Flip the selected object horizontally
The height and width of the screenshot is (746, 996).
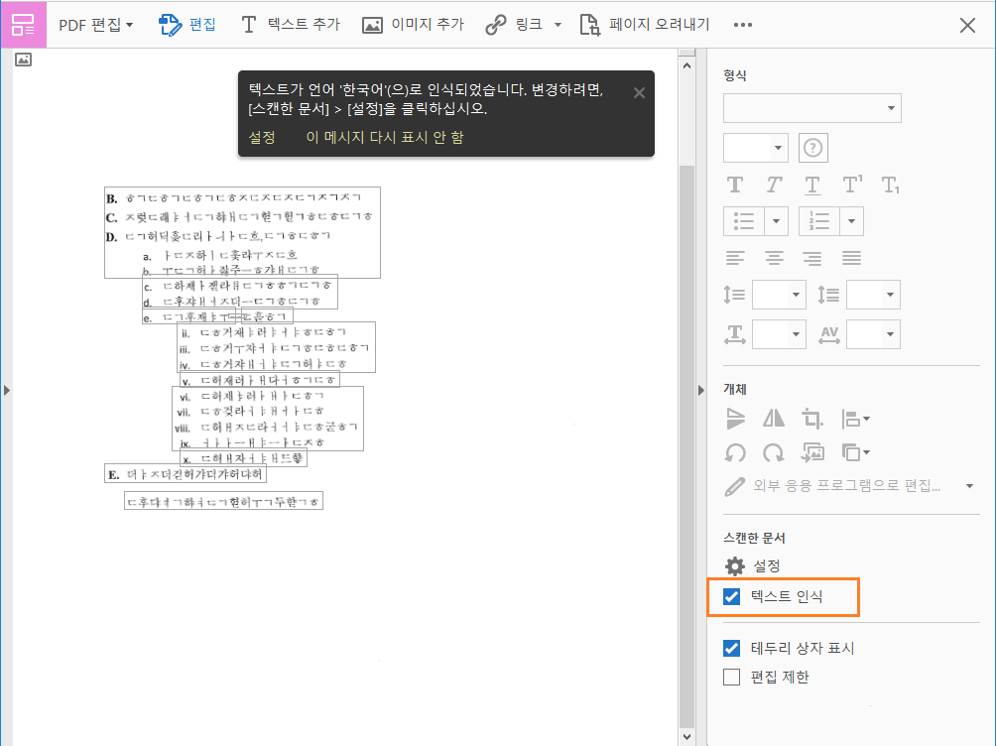click(x=773, y=419)
